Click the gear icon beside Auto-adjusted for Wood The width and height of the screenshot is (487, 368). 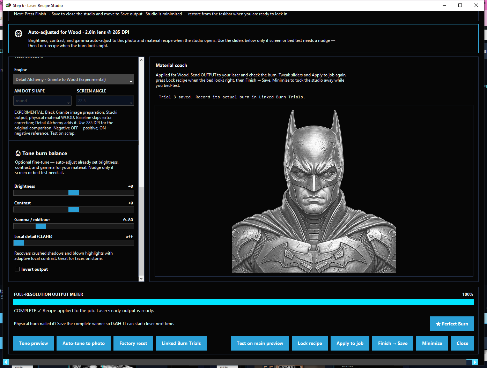pos(19,33)
